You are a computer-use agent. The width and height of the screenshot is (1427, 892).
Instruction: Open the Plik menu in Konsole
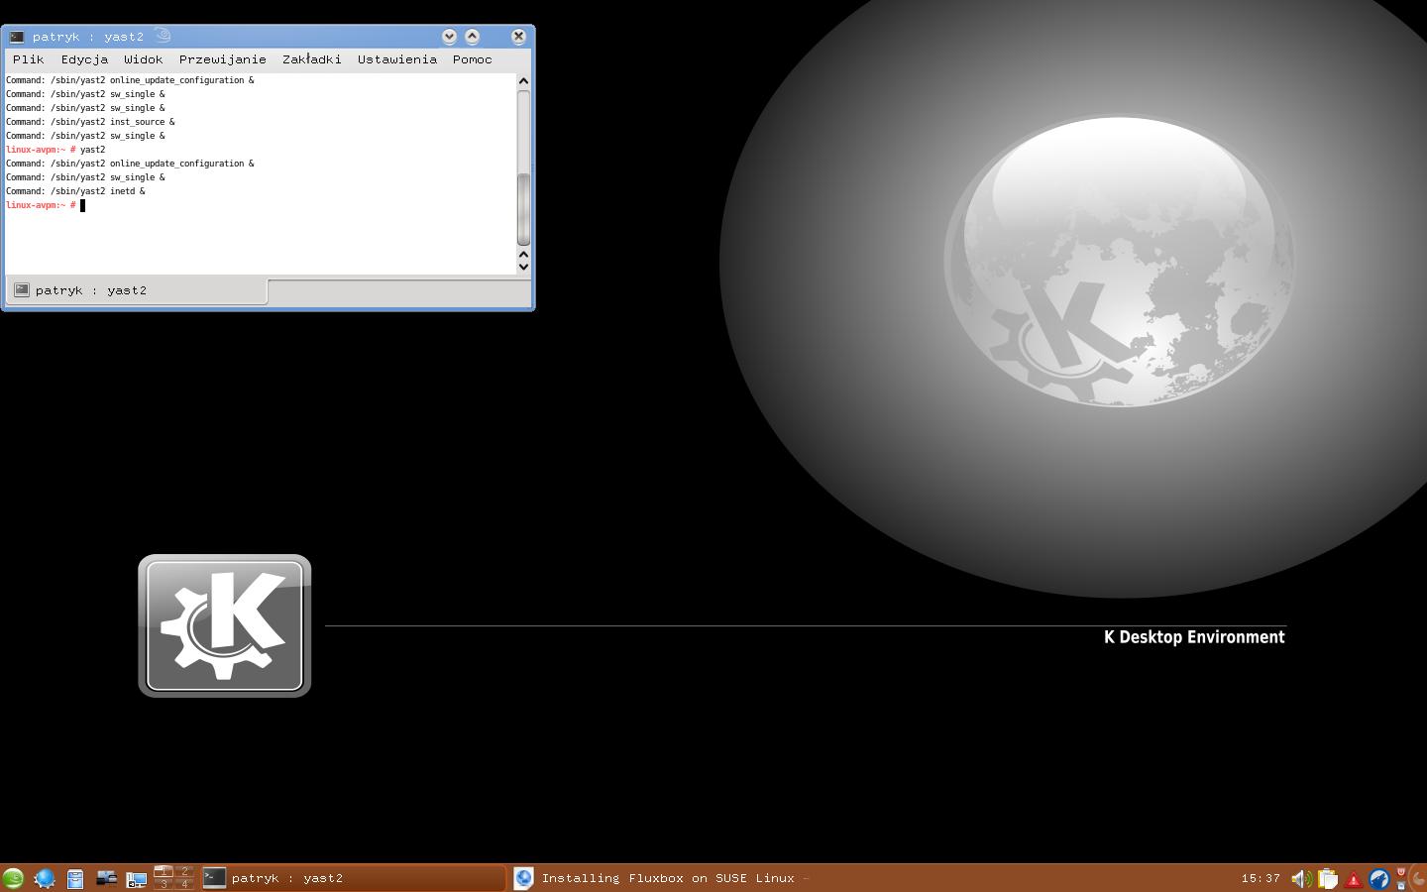(29, 59)
